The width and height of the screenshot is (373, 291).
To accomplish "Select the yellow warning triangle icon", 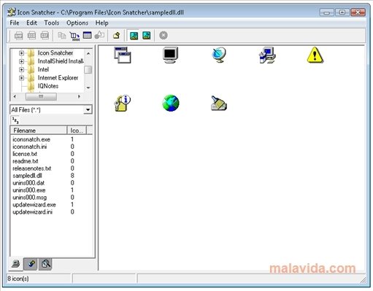I will [x=315, y=55].
